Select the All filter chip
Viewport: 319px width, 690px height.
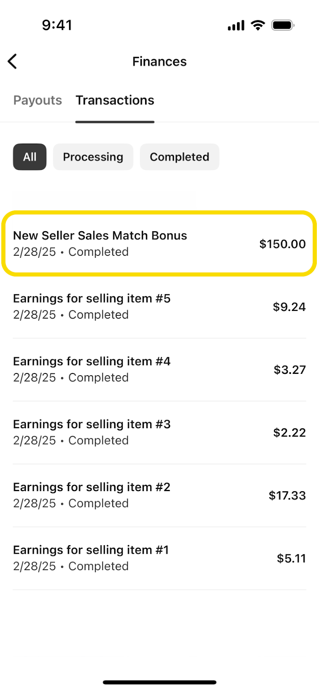30,157
